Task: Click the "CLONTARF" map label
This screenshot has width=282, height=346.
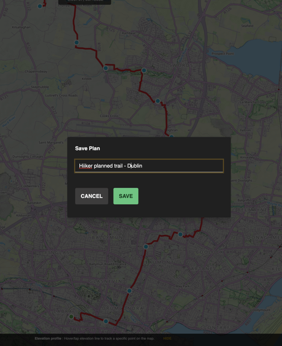Action: pyautogui.click(x=215, y=328)
